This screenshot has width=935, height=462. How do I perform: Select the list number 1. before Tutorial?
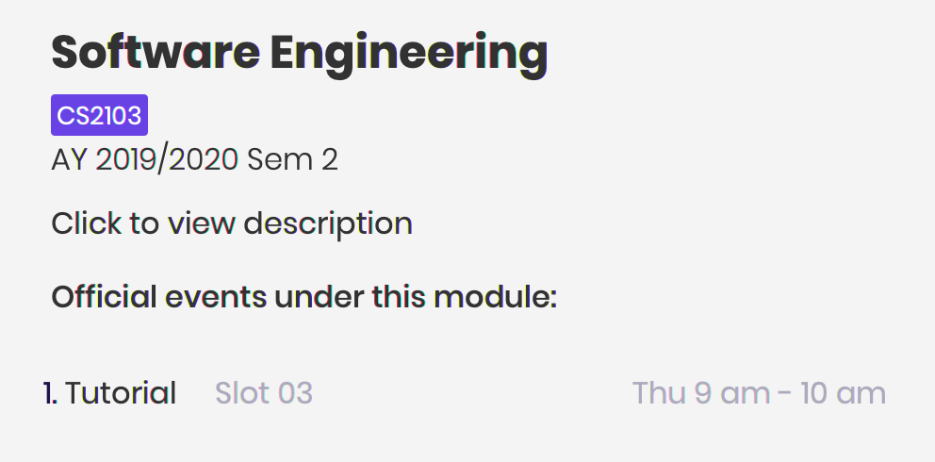tap(50, 393)
